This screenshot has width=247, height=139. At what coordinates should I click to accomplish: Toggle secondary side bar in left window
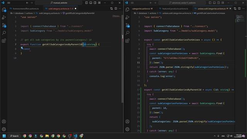[x=95, y=3]
